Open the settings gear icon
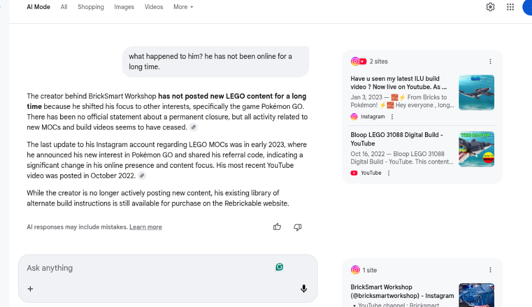Image resolution: width=532 pixels, height=307 pixels. 491,7
